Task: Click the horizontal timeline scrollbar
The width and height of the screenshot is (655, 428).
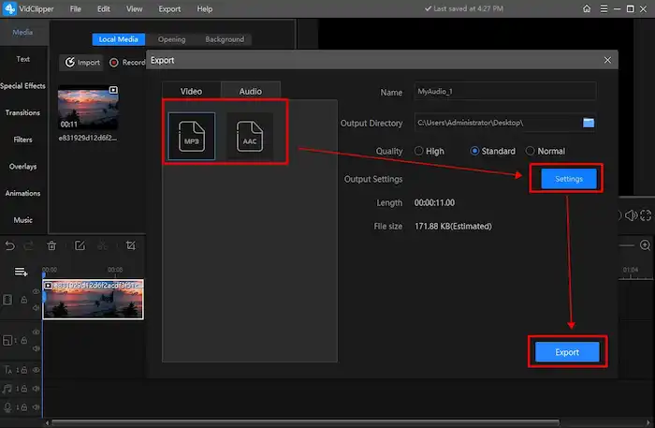Action: 305,422
